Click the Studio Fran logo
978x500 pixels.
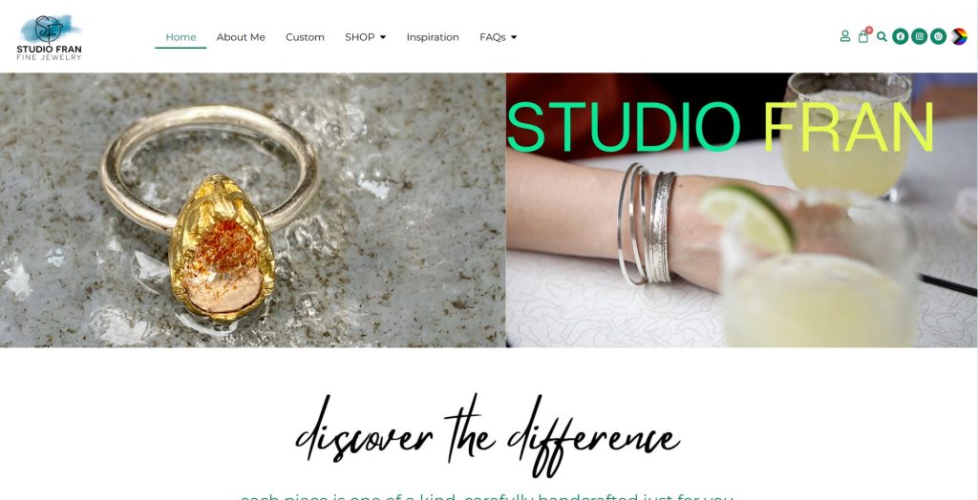tap(49, 37)
